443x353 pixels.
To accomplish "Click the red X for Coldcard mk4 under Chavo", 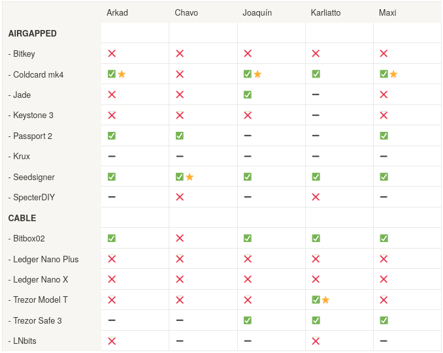I will [x=180, y=74].
